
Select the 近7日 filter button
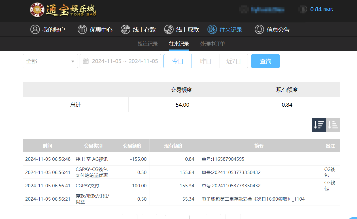[233, 61]
